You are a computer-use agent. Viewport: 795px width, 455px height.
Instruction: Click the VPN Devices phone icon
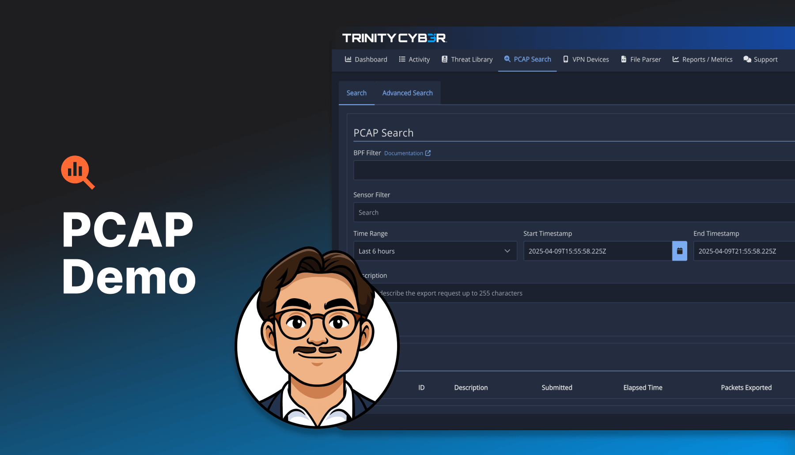tap(566, 59)
